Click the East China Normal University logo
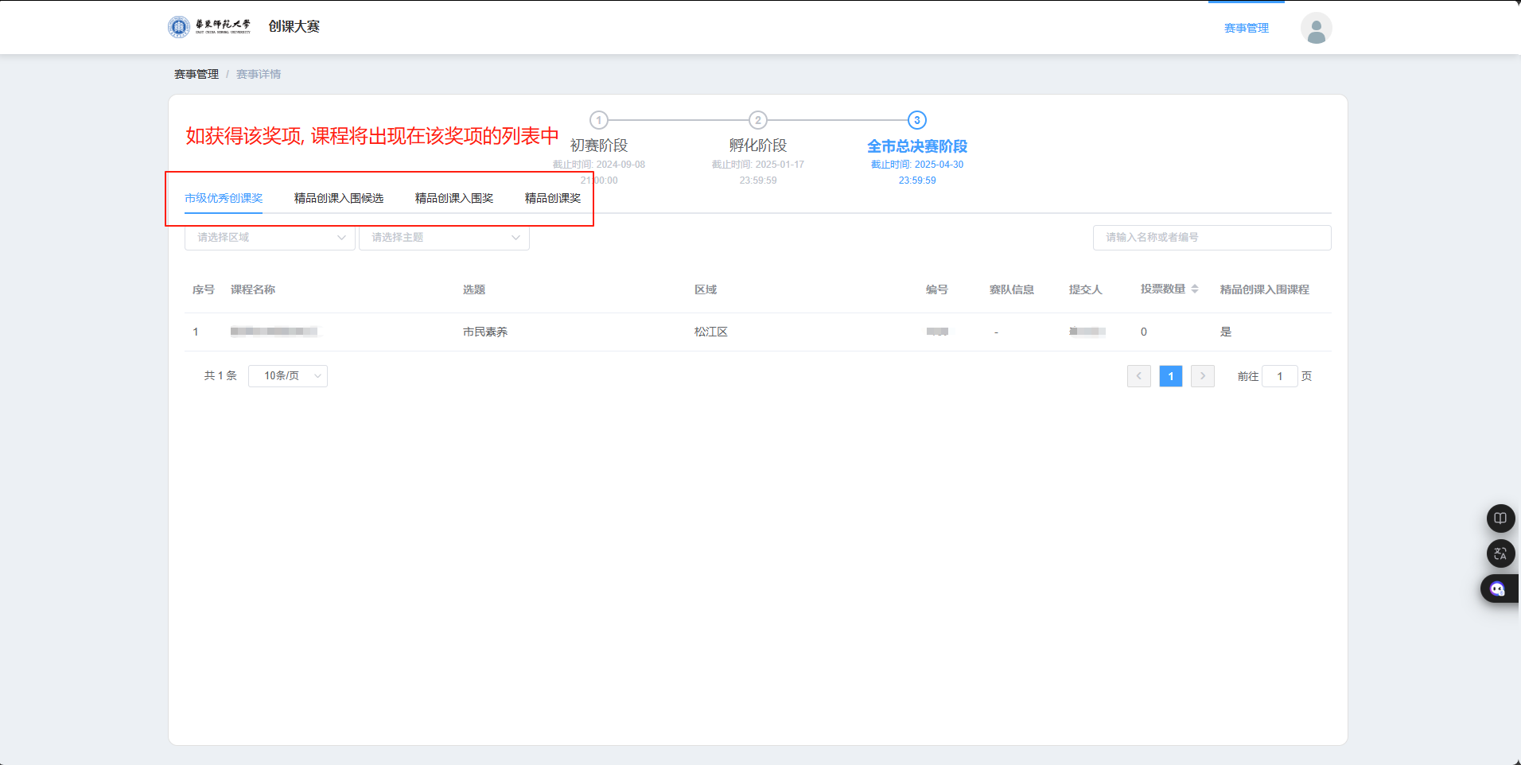1521x765 pixels. click(x=209, y=26)
